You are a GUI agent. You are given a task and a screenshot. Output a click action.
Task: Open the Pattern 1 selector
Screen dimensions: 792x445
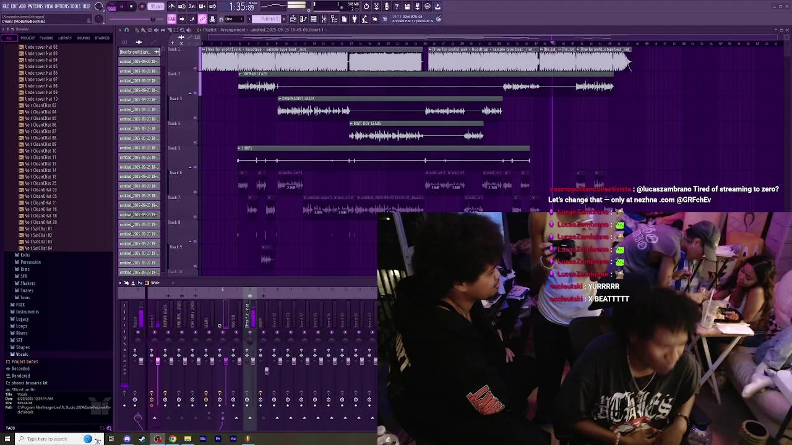[267, 19]
